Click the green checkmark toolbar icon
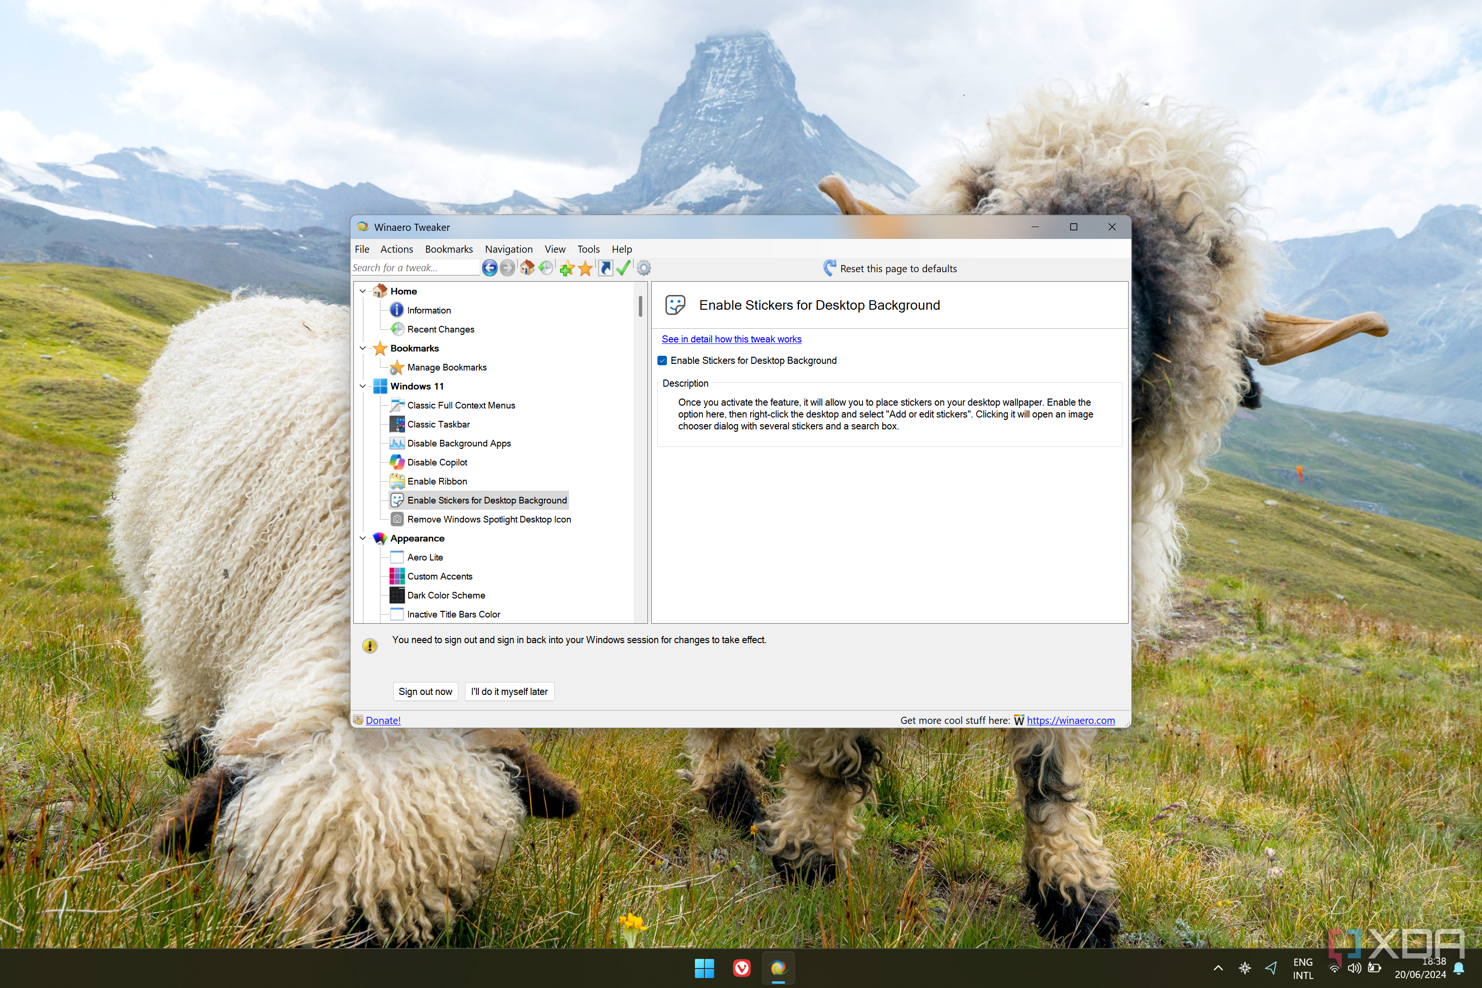1482x988 pixels. click(624, 268)
